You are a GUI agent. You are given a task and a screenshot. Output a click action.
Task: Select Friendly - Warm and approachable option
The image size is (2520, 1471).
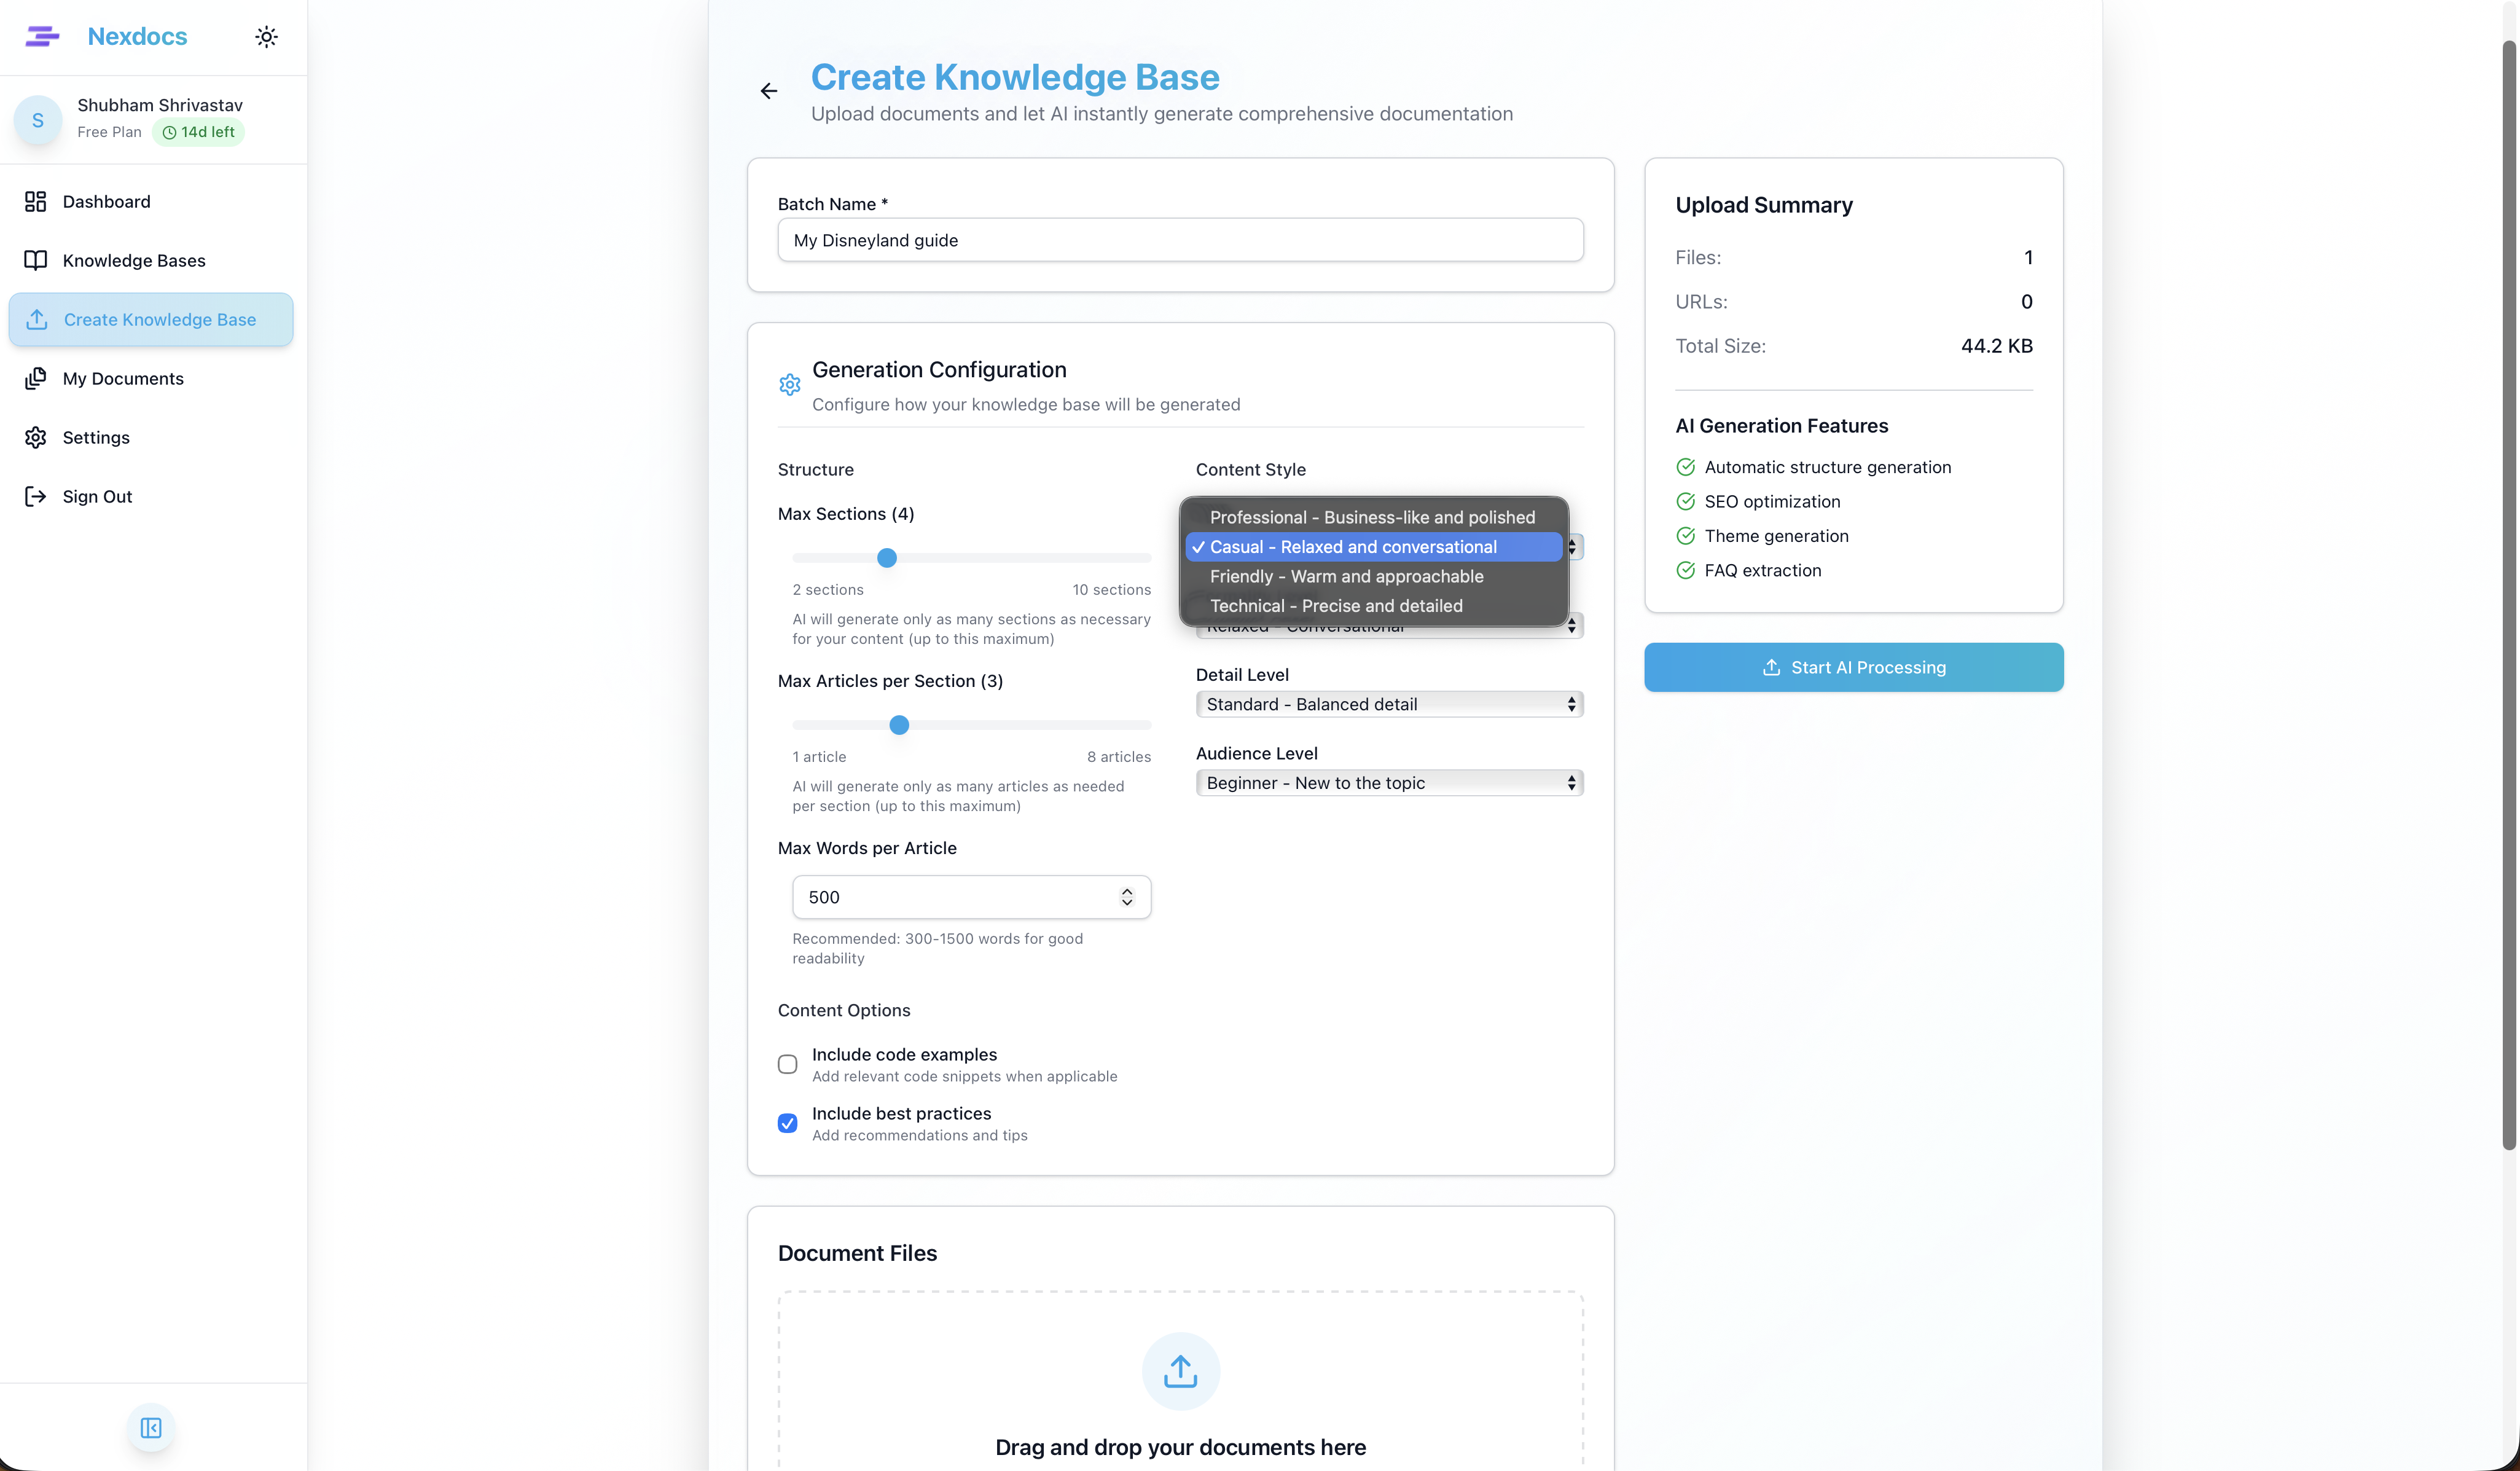pos(1346,576)
